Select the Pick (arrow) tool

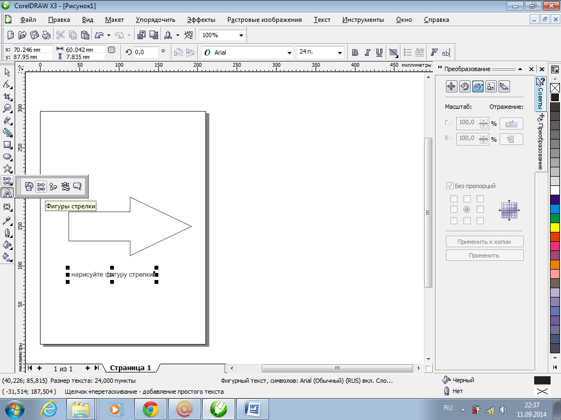tap(8, 72)
